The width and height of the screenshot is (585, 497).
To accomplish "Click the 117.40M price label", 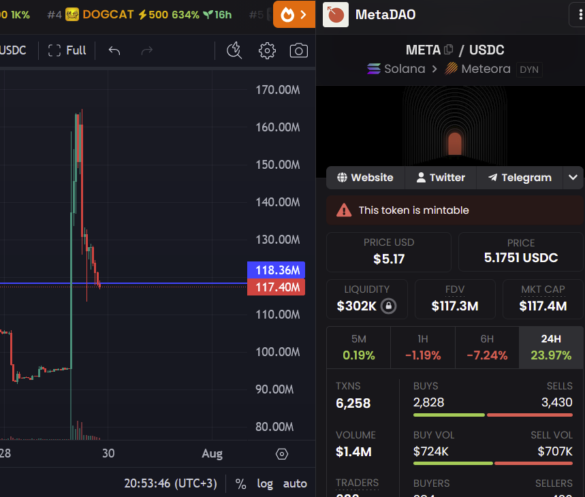I will click(x=276, y=287).
